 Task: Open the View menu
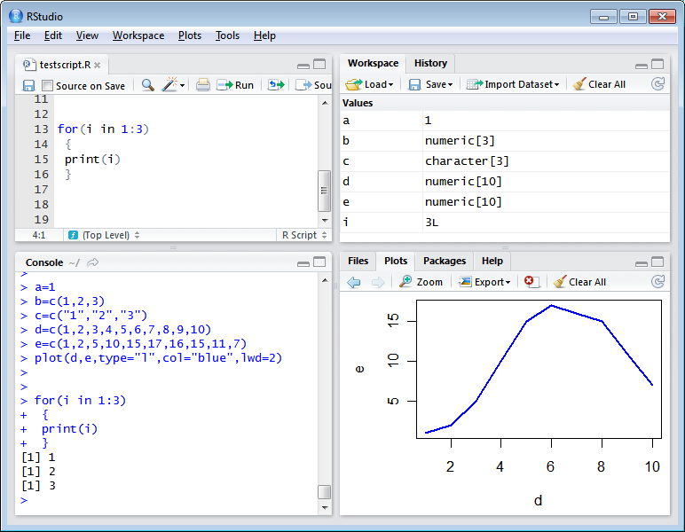pos(87,35)
